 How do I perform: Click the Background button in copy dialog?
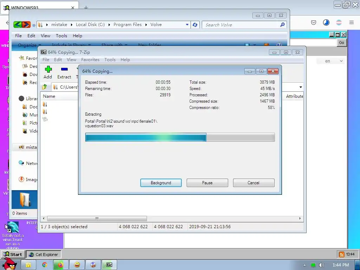161,183
